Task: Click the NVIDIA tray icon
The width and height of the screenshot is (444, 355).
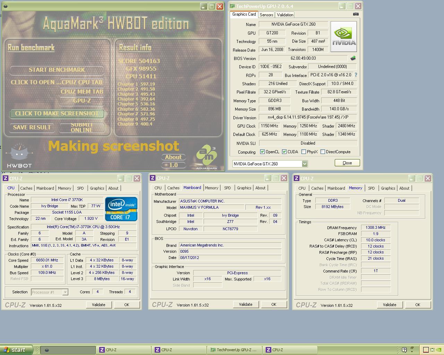Action: 438,350
